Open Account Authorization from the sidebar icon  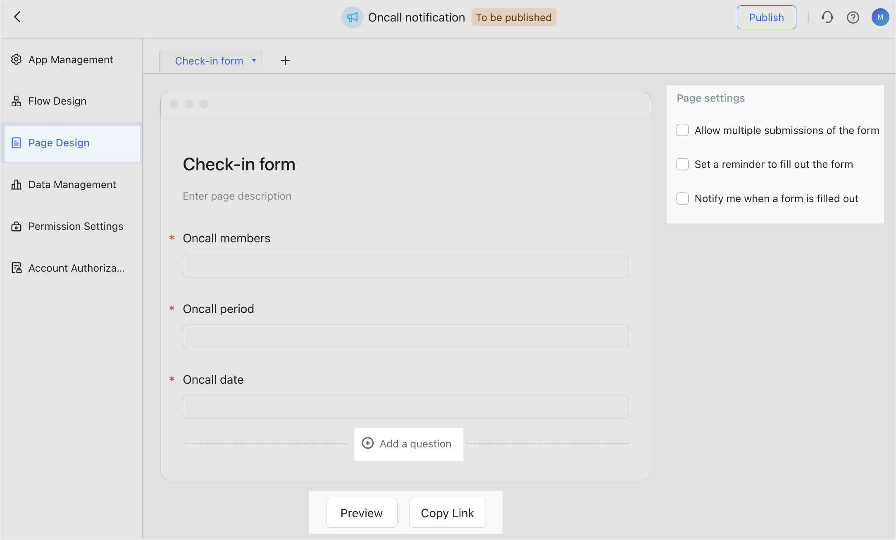point(16,268)
